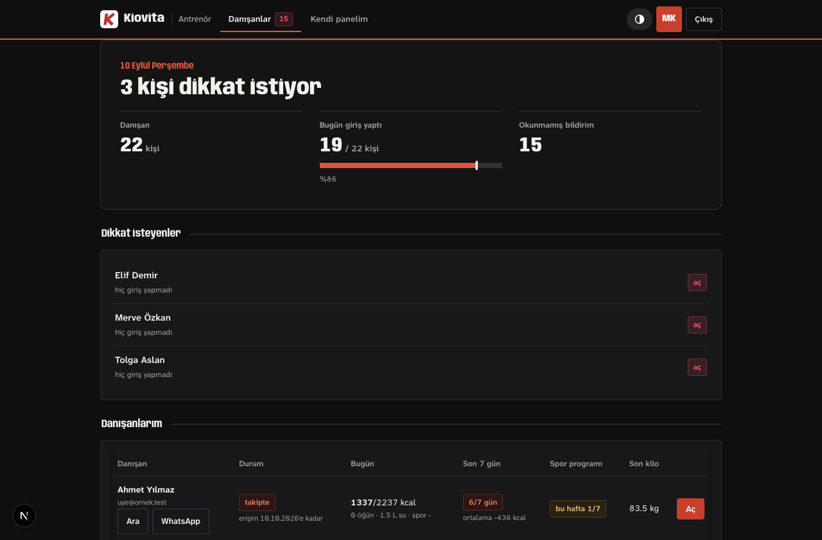Click the uye@ornek.test email
This screenshot has width=822, height=540.
[x=142, y=502]
